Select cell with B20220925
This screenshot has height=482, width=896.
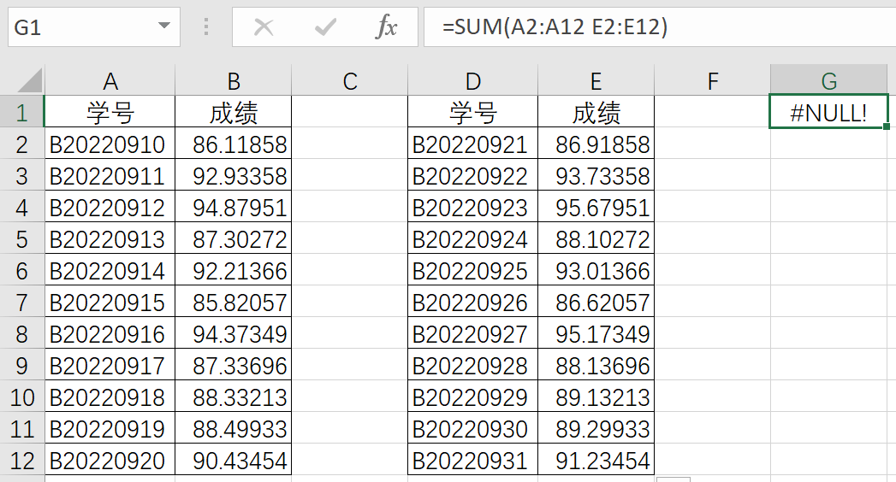click(472, 270)
